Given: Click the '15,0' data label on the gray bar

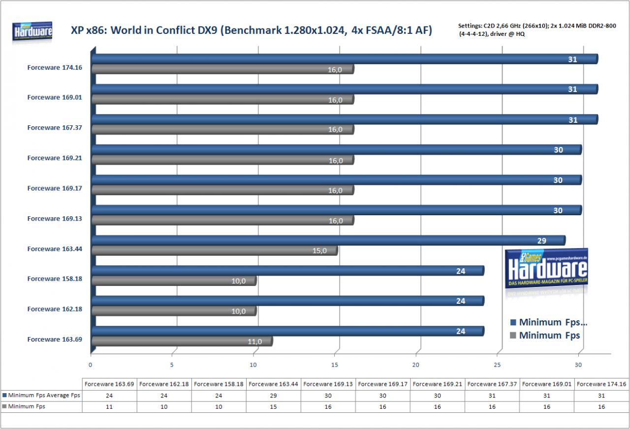Looking at the screenshot, I should 319,251.
